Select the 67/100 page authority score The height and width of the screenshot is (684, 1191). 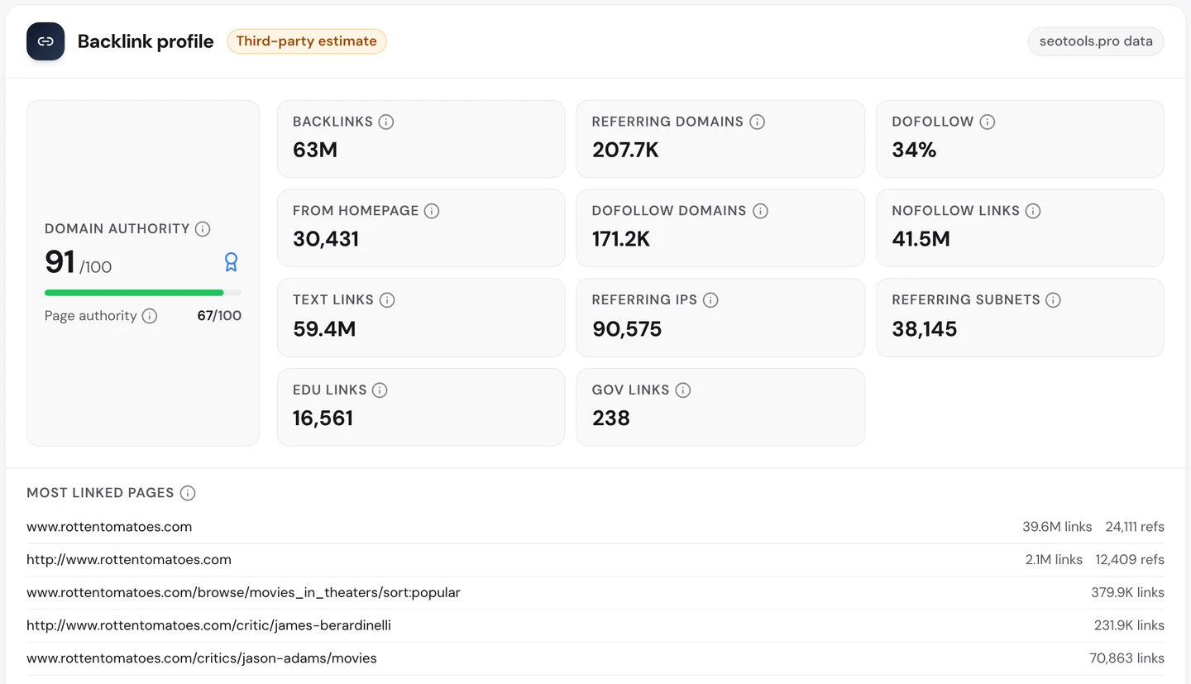click(x=219, y=316)
